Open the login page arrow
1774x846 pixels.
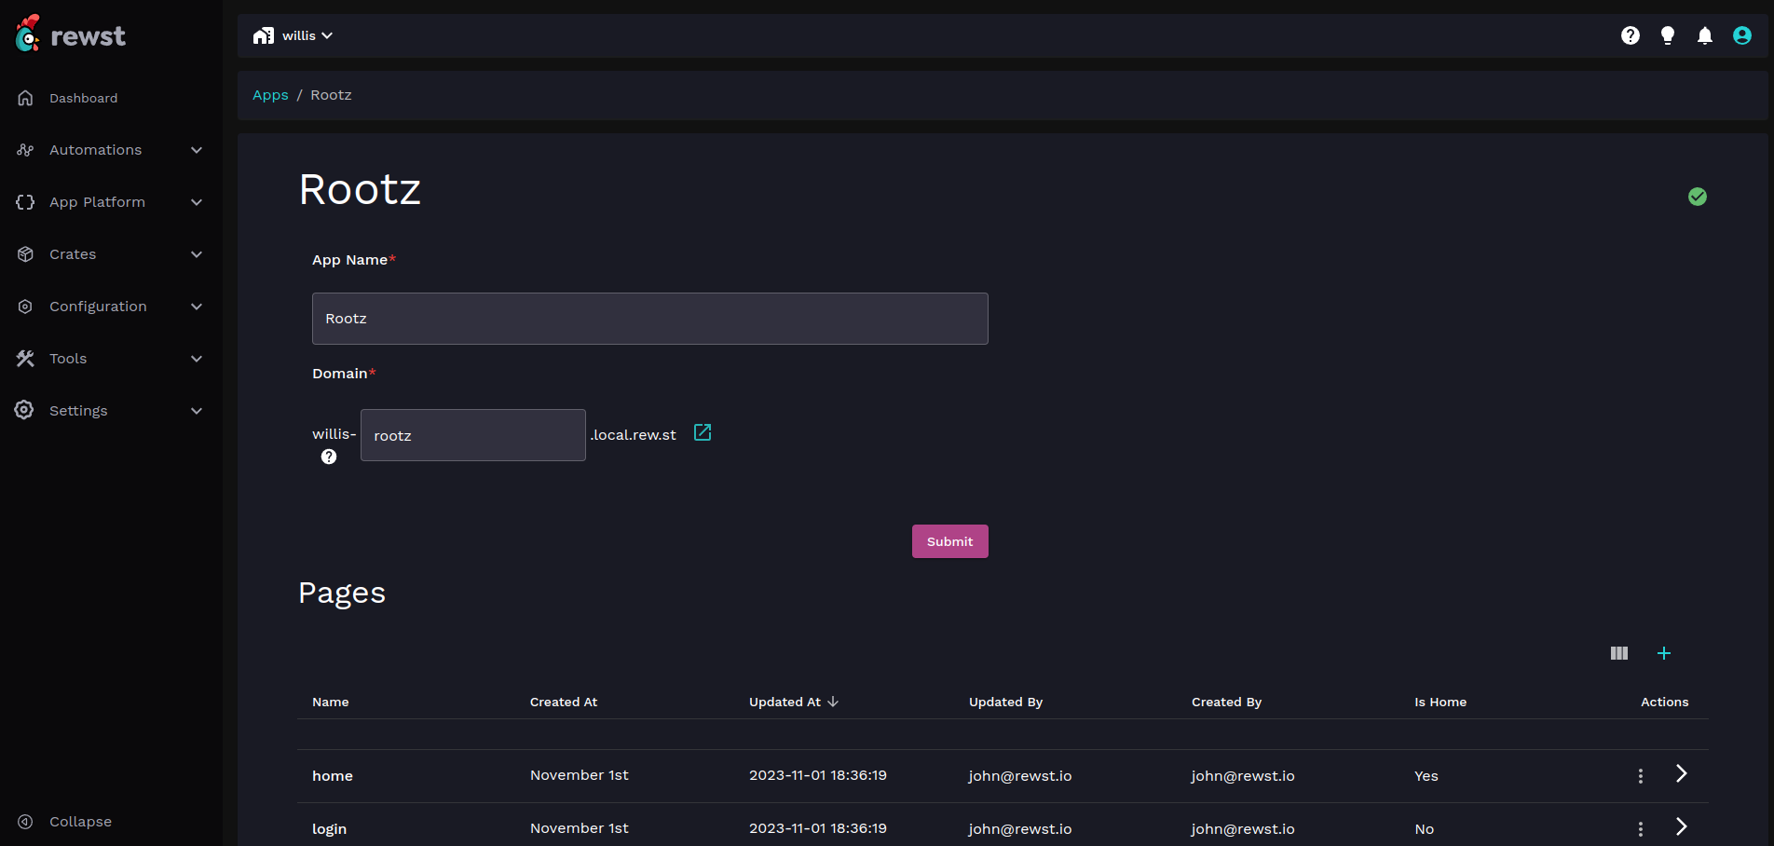[1681, 827]
